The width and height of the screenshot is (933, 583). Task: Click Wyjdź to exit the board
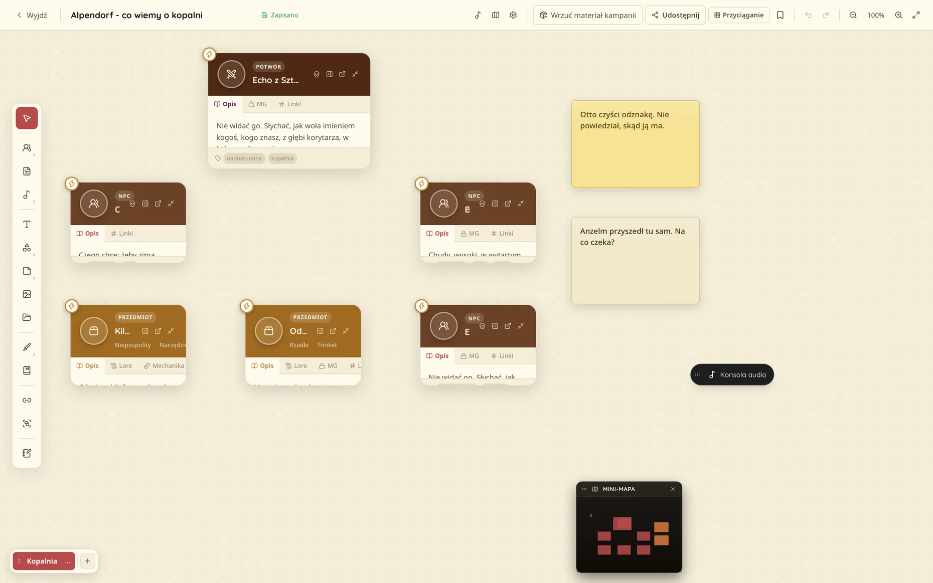click(32, 15)
